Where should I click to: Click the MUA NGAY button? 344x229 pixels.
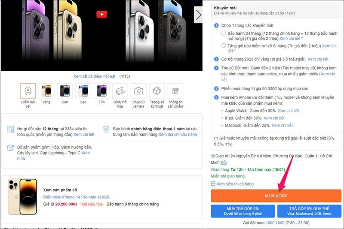(276, 196)
